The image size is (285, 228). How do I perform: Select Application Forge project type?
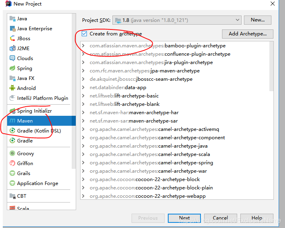pyautogui.click(x=39, y=183)
